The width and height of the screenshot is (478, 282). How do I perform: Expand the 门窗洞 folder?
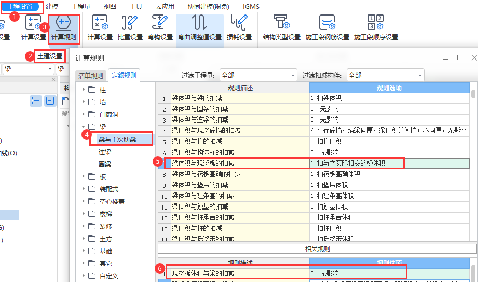(83, 114)
